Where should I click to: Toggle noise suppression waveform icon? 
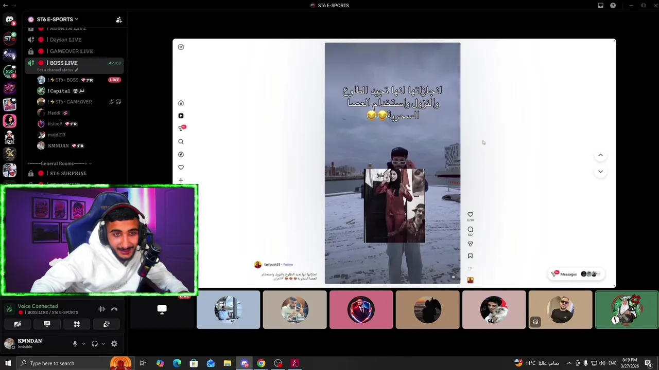coord(101,309)
